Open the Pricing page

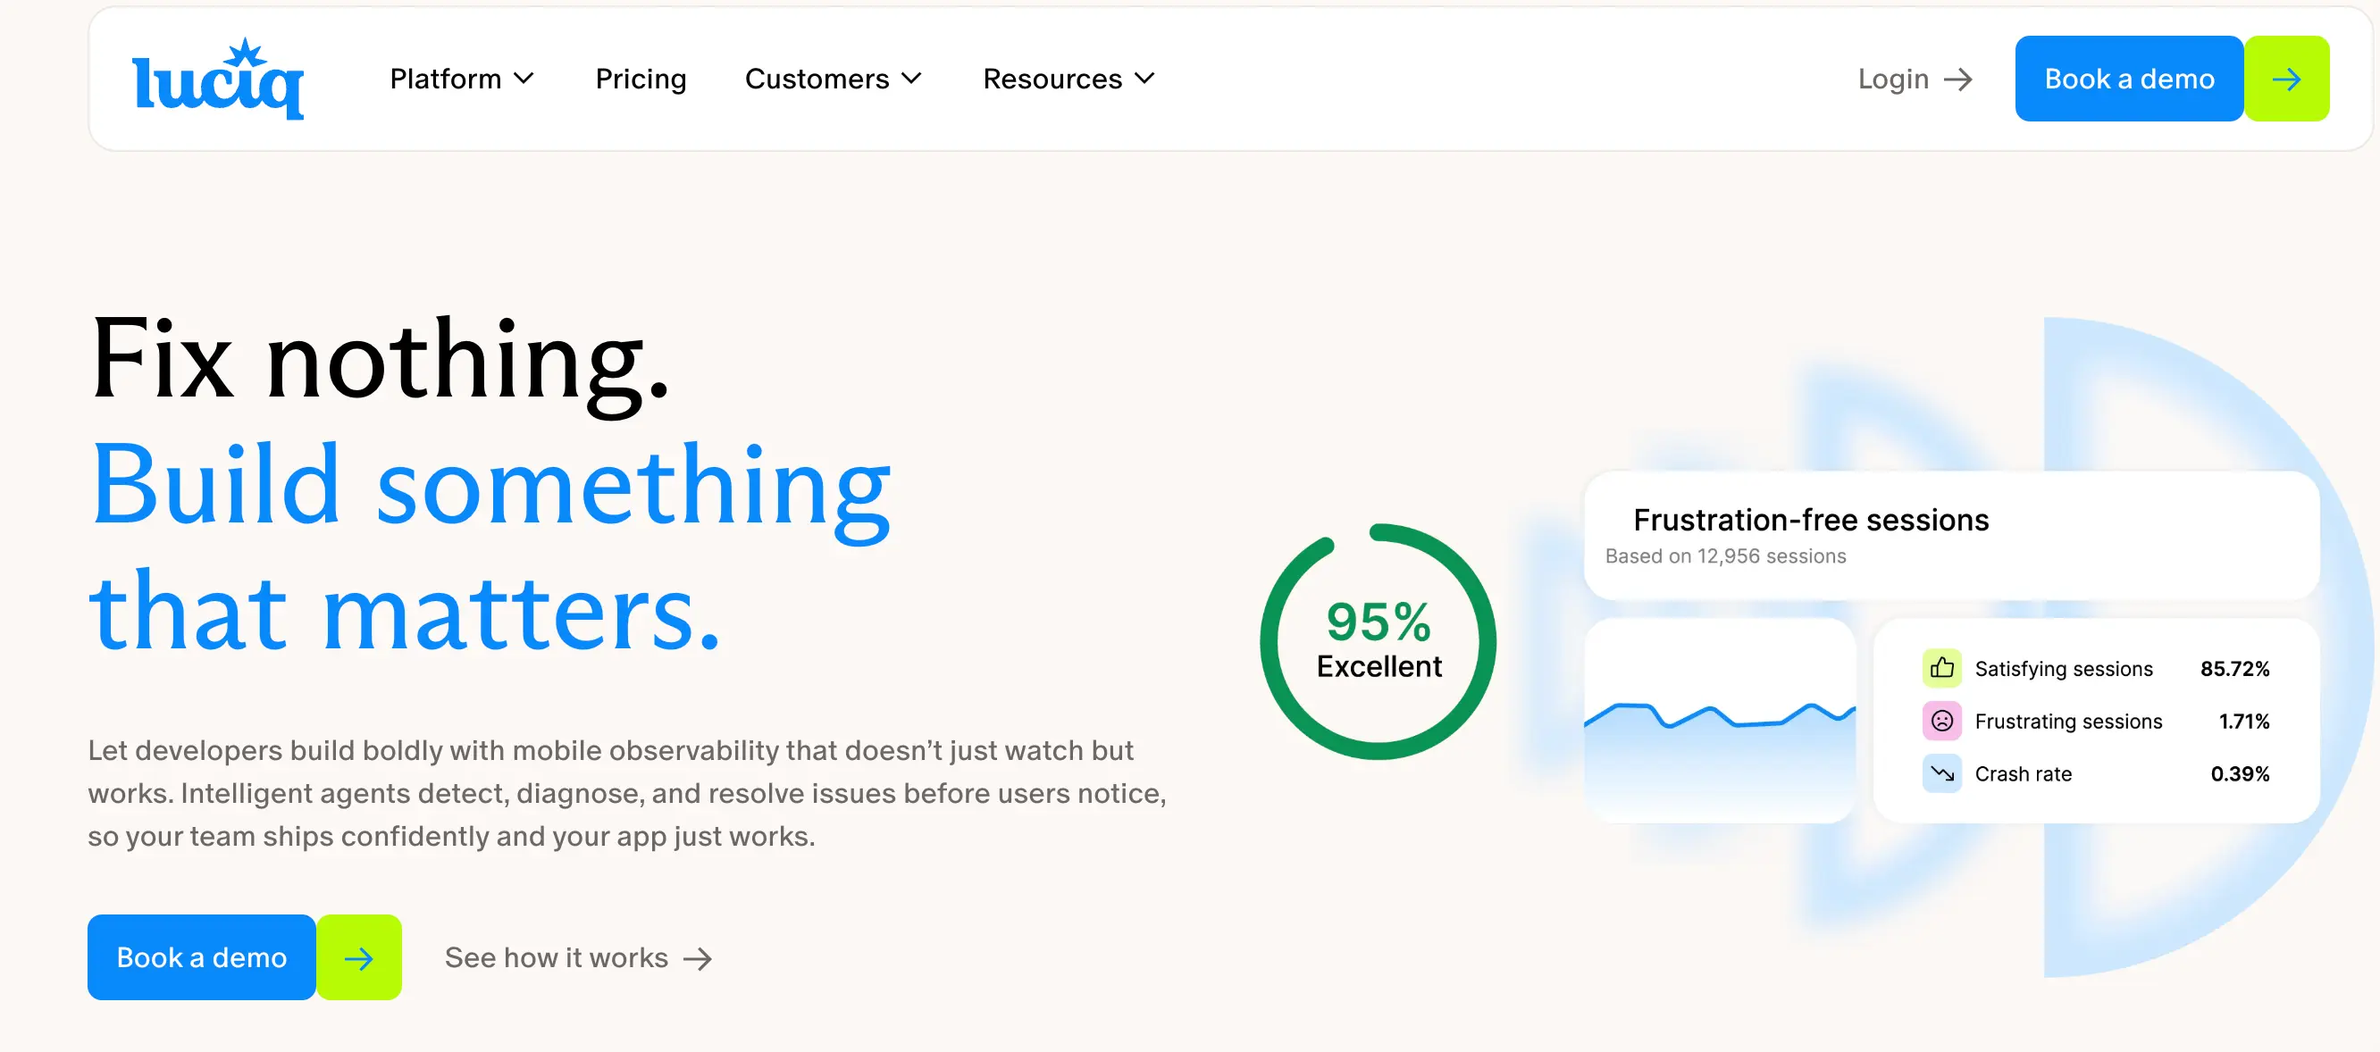(641, 79)
